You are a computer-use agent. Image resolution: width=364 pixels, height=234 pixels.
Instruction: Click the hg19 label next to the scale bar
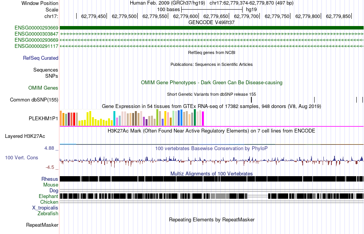[251, 10]
